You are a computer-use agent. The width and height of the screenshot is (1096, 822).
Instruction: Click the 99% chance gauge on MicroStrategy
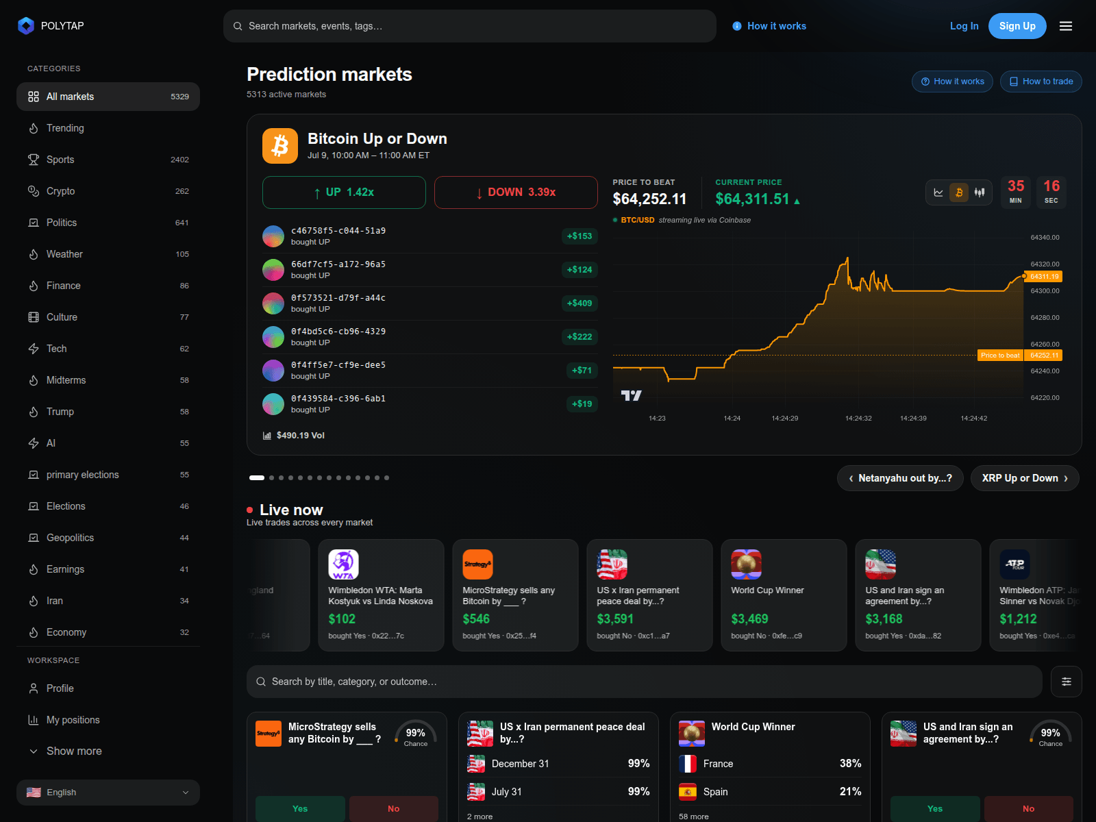(416, 734)
